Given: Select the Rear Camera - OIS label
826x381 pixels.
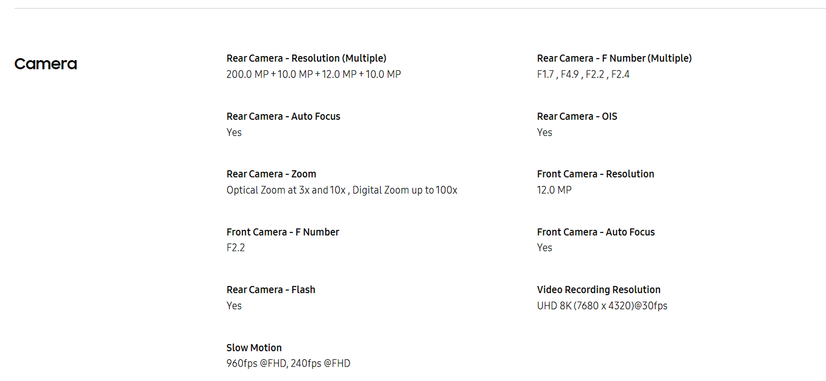Looking at the screenshot, I should click(577, 117).
